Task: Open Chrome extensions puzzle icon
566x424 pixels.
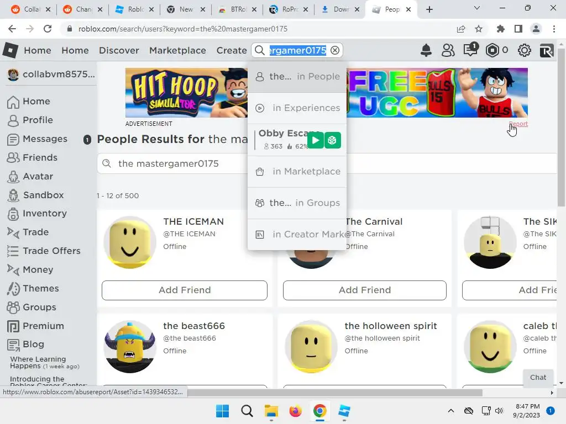Action: click(501, 29)
